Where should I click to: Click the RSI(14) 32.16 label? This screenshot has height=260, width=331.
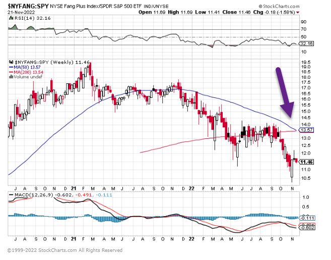(x=33, y=18)
